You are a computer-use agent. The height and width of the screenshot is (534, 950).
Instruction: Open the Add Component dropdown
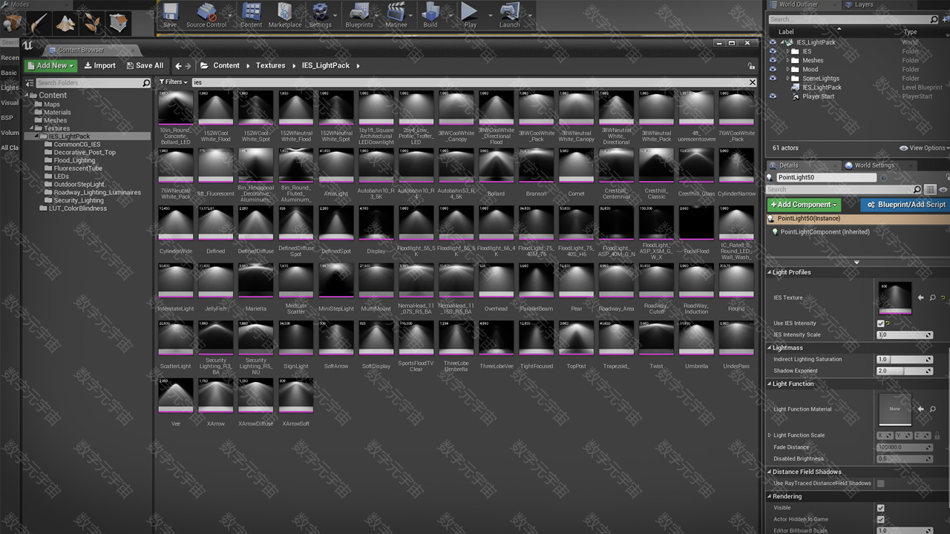[x=805, y=204]
